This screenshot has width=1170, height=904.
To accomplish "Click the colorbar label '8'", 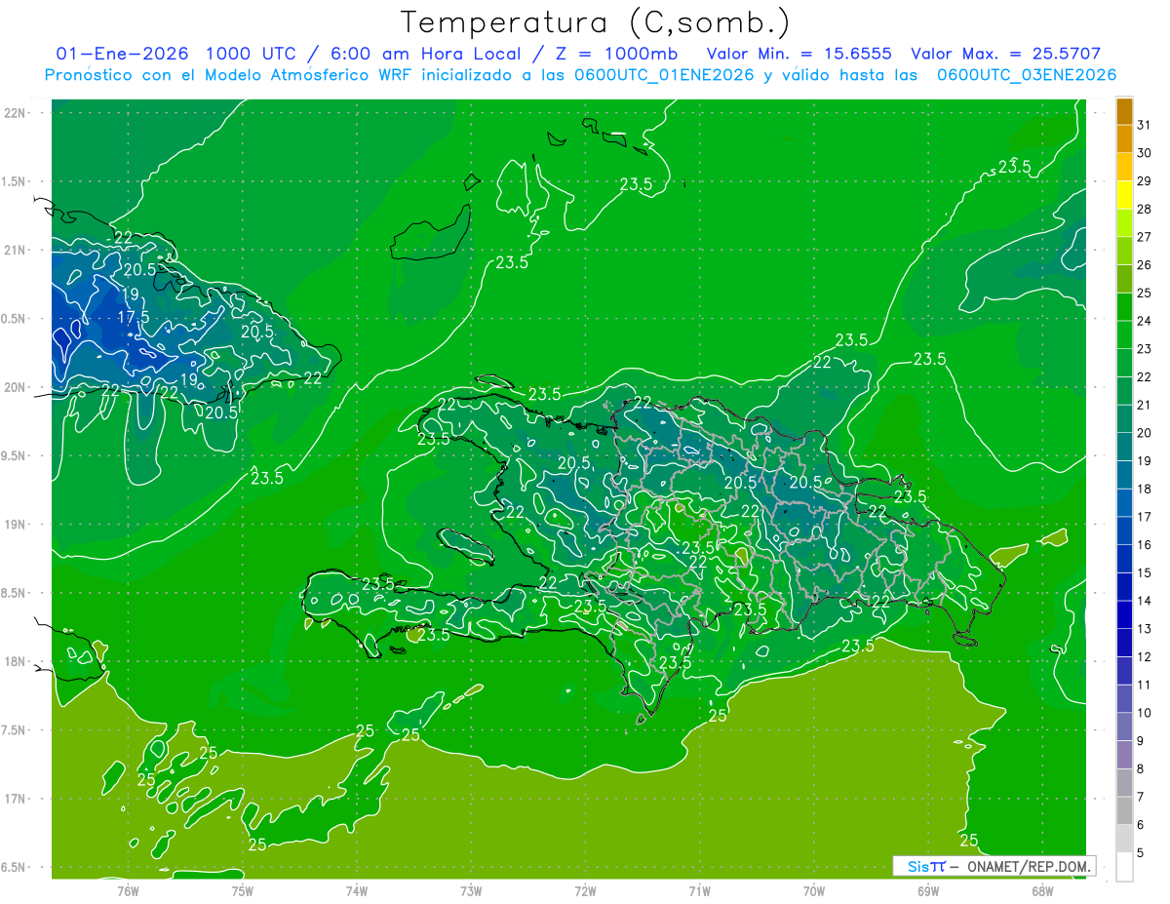I will point(1141,769).
